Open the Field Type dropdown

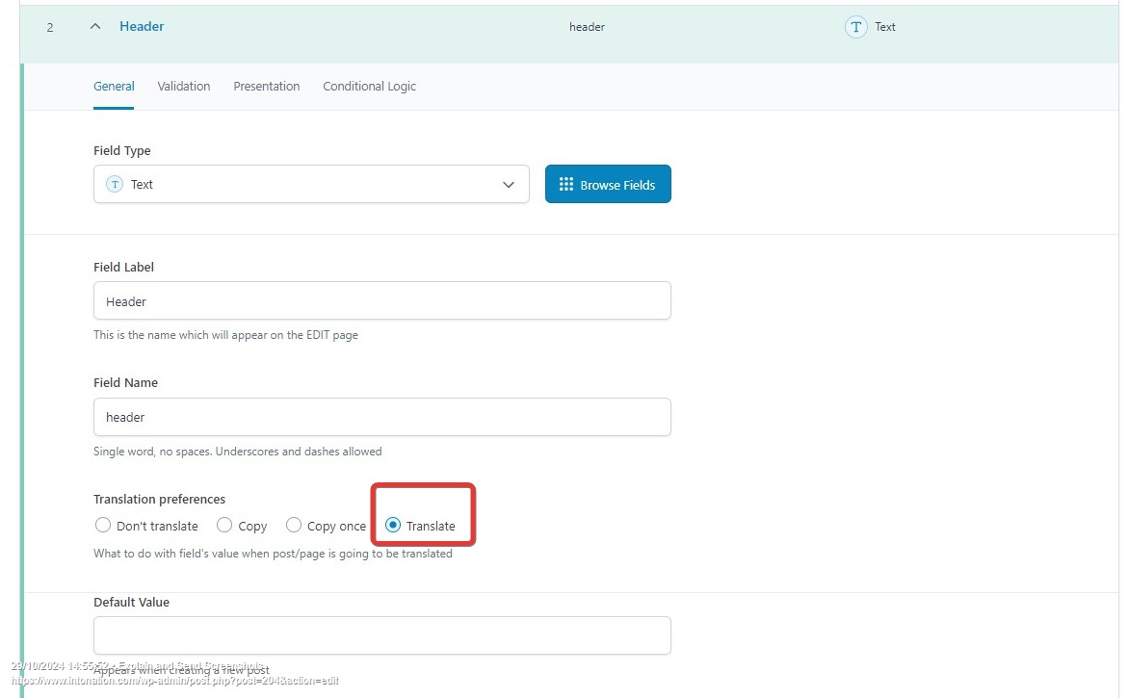tap(311, 184)
